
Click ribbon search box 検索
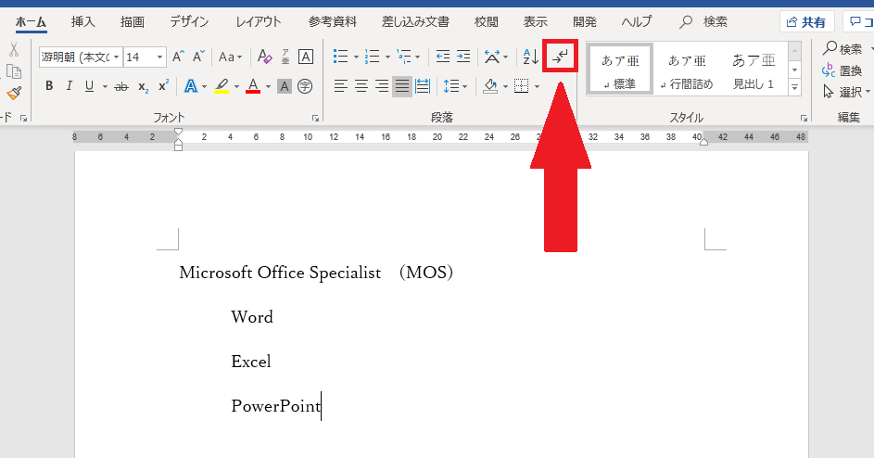pyautogui.click(x=704, y=21)
